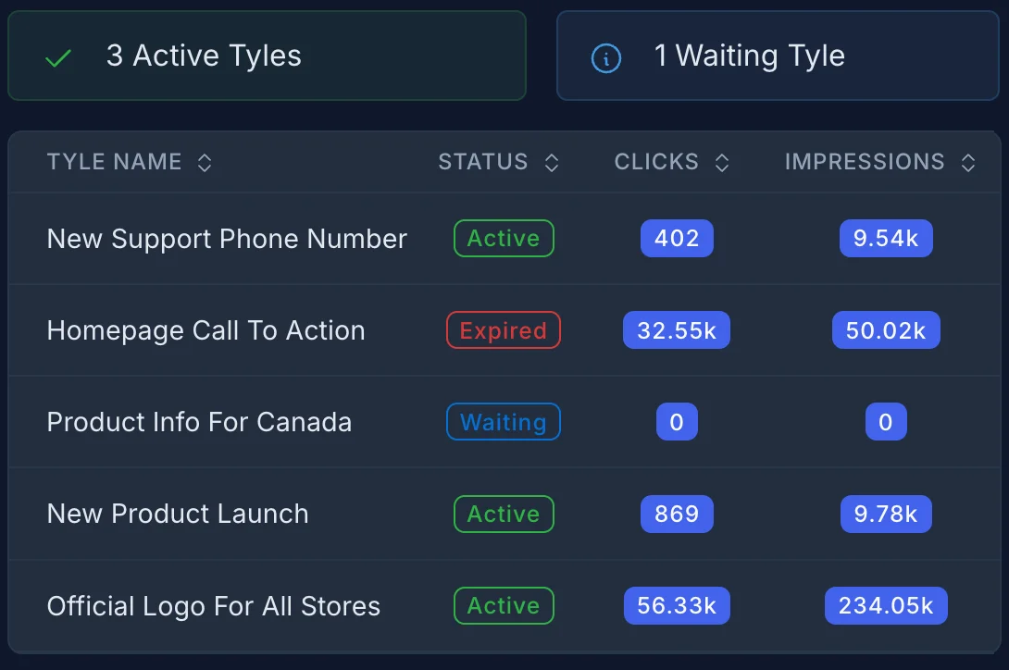Click the Active badge on New Product Launch
Image resolution: width=1009 pixels, height=670 pixels.
[x=504, y=514]
